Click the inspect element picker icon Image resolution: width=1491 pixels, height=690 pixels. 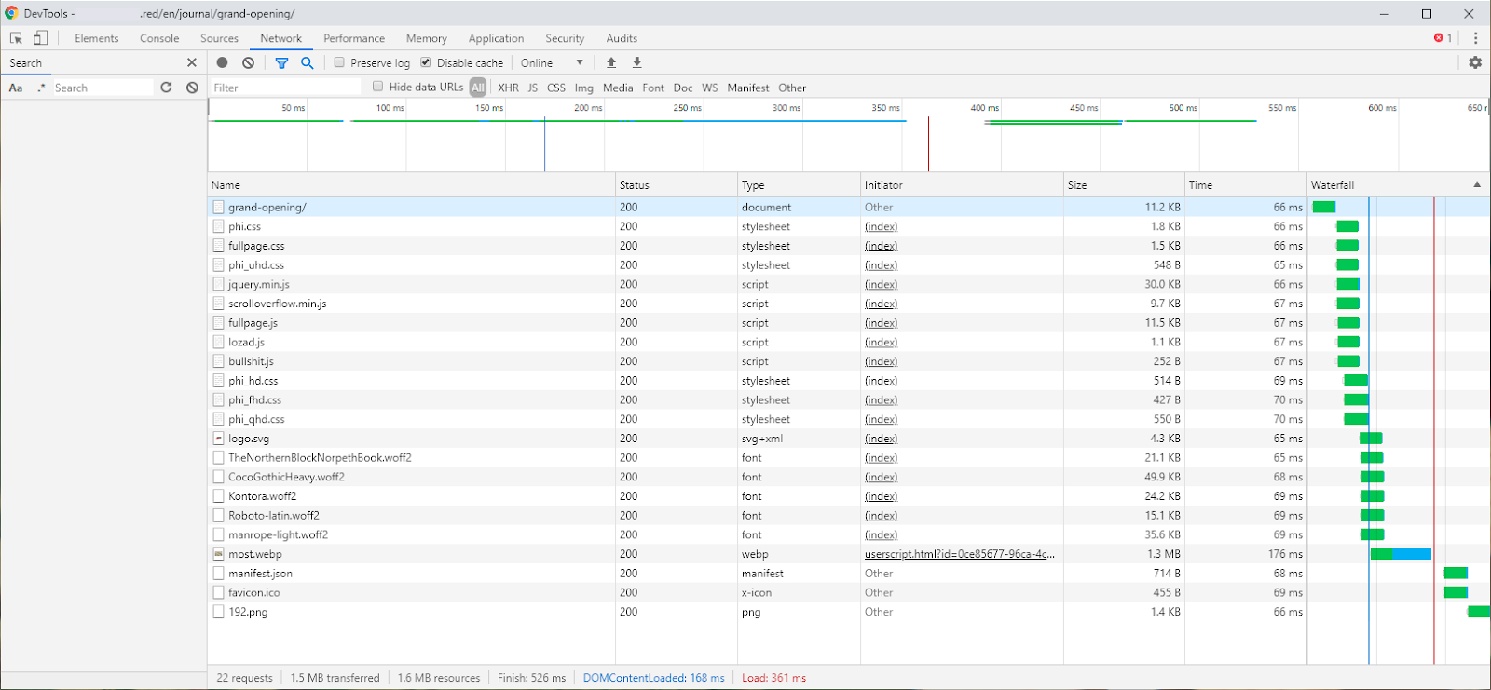16,38
